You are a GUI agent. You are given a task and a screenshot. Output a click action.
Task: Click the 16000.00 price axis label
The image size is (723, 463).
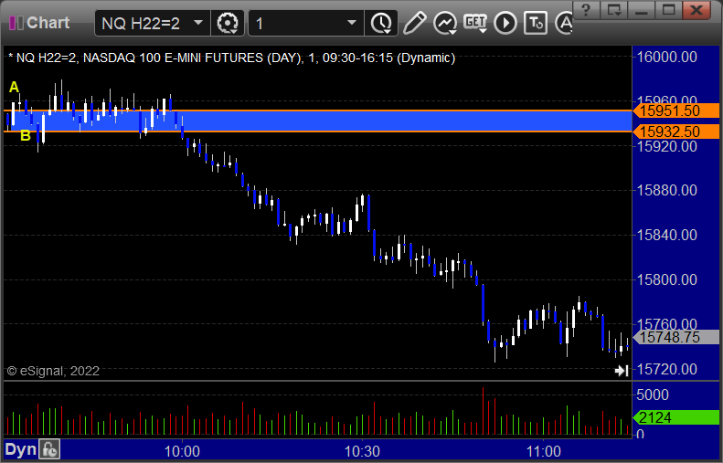pyautogui.click(x=666, y=58)
